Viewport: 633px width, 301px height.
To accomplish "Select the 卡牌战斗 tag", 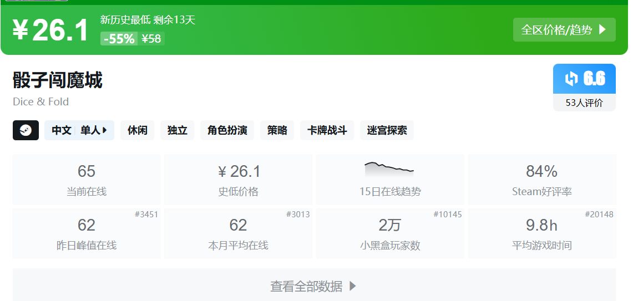I will [327, 130].
